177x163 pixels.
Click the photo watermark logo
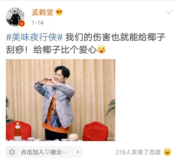point(111,138)
